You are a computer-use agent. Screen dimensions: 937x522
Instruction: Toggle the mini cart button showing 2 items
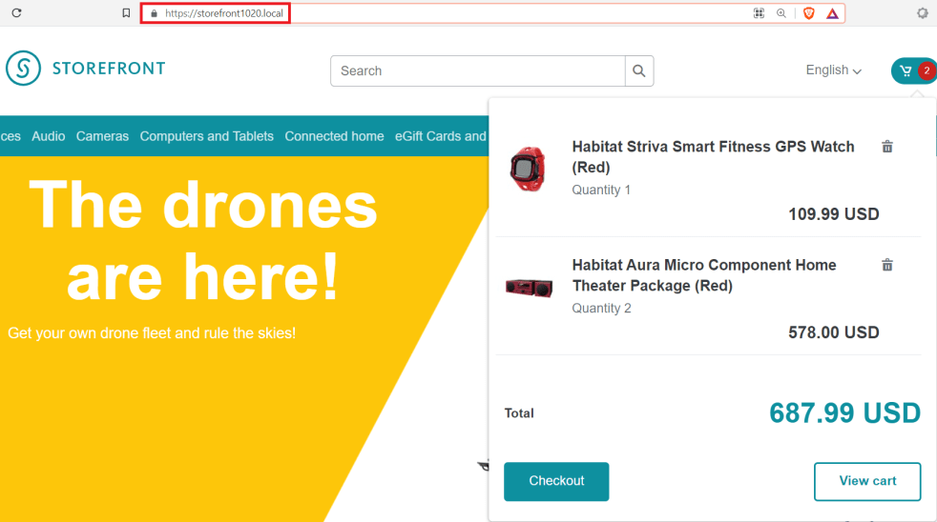click(x=913, y=70)
